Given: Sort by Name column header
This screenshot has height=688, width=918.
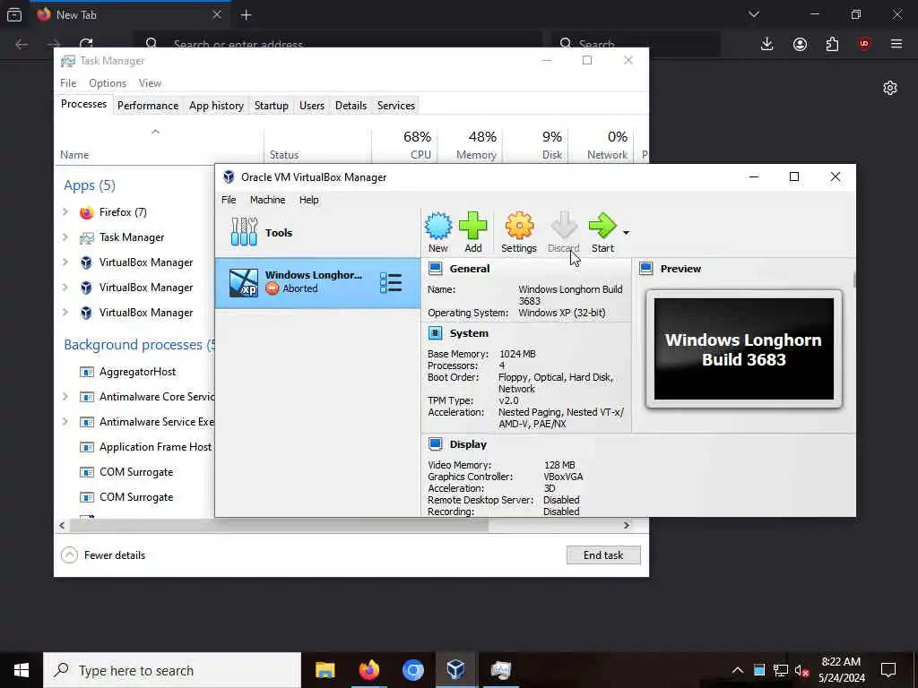Looking at the screenshot, I should 160,145.
